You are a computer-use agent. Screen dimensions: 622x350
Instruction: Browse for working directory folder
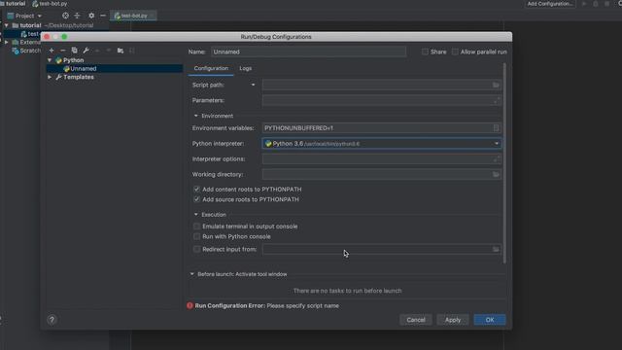(x=496, y=174)
